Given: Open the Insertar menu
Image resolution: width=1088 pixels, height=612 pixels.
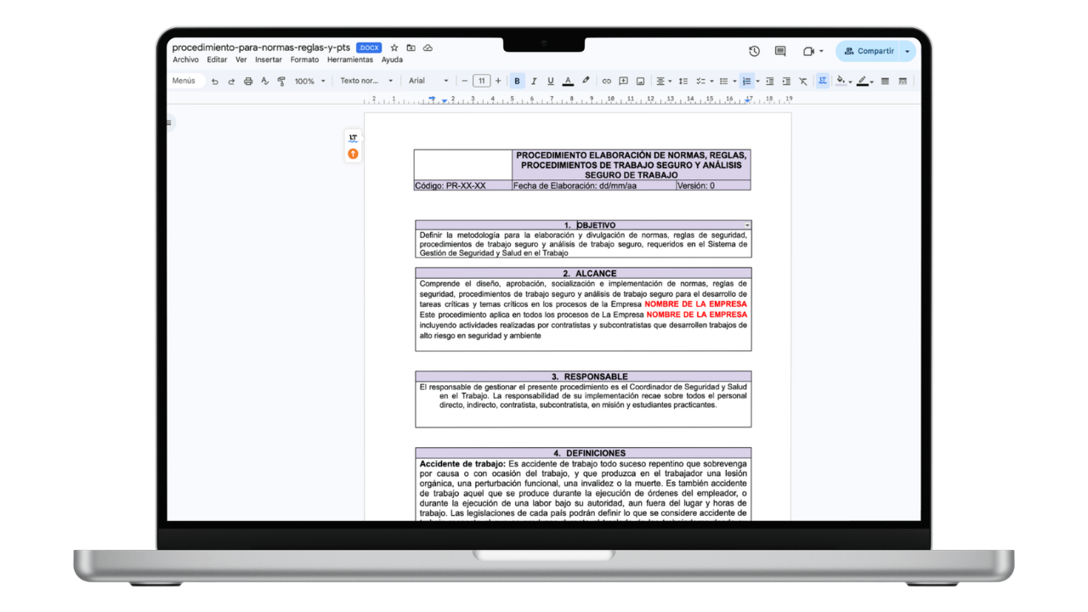Looking at the screenshot, I should tap(268, 59).
